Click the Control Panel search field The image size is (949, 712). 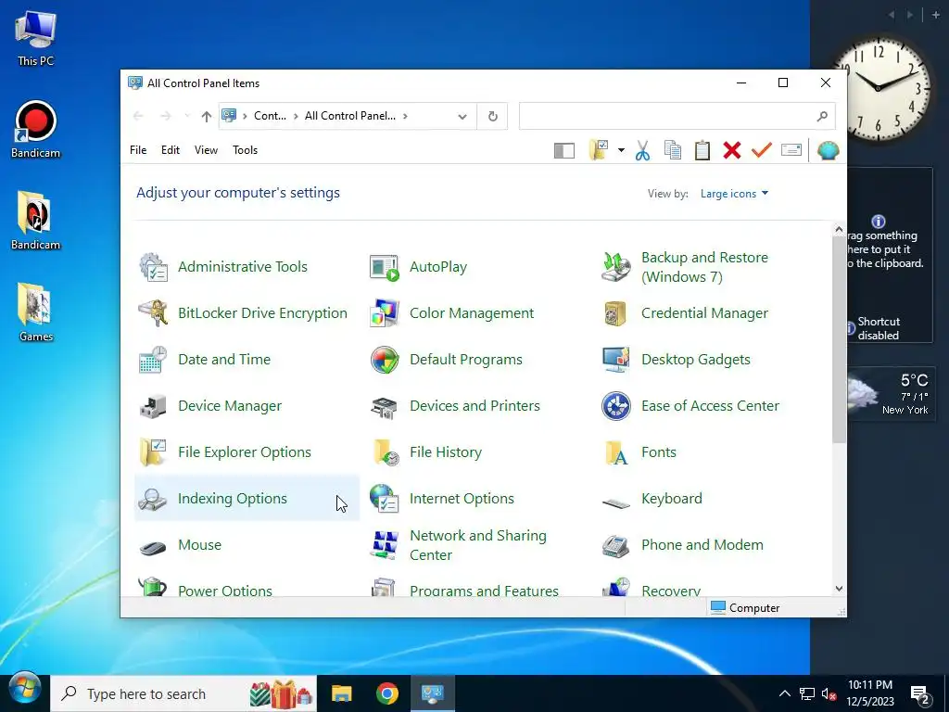(677, 116)
